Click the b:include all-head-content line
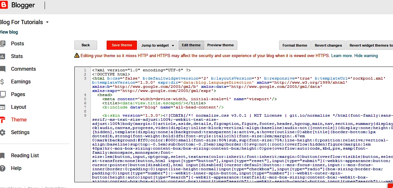This screenshot has width=393, height=188. pos(163,107)
